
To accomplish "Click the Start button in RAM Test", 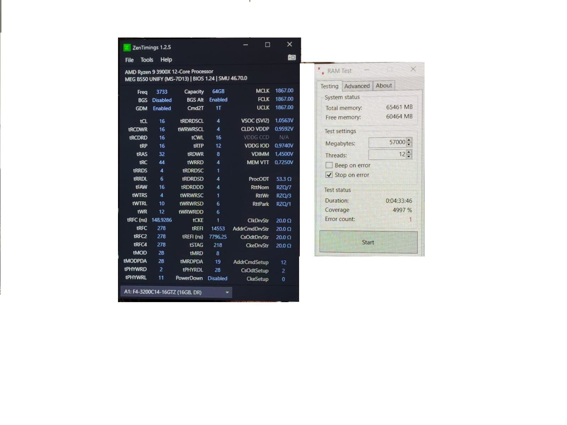I will point(368,242).
